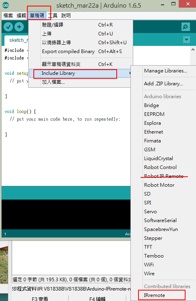This screenshot has height=301, width=196.
Task: Click the F4 編輯 button in background window
Action: tap(97, 299)
